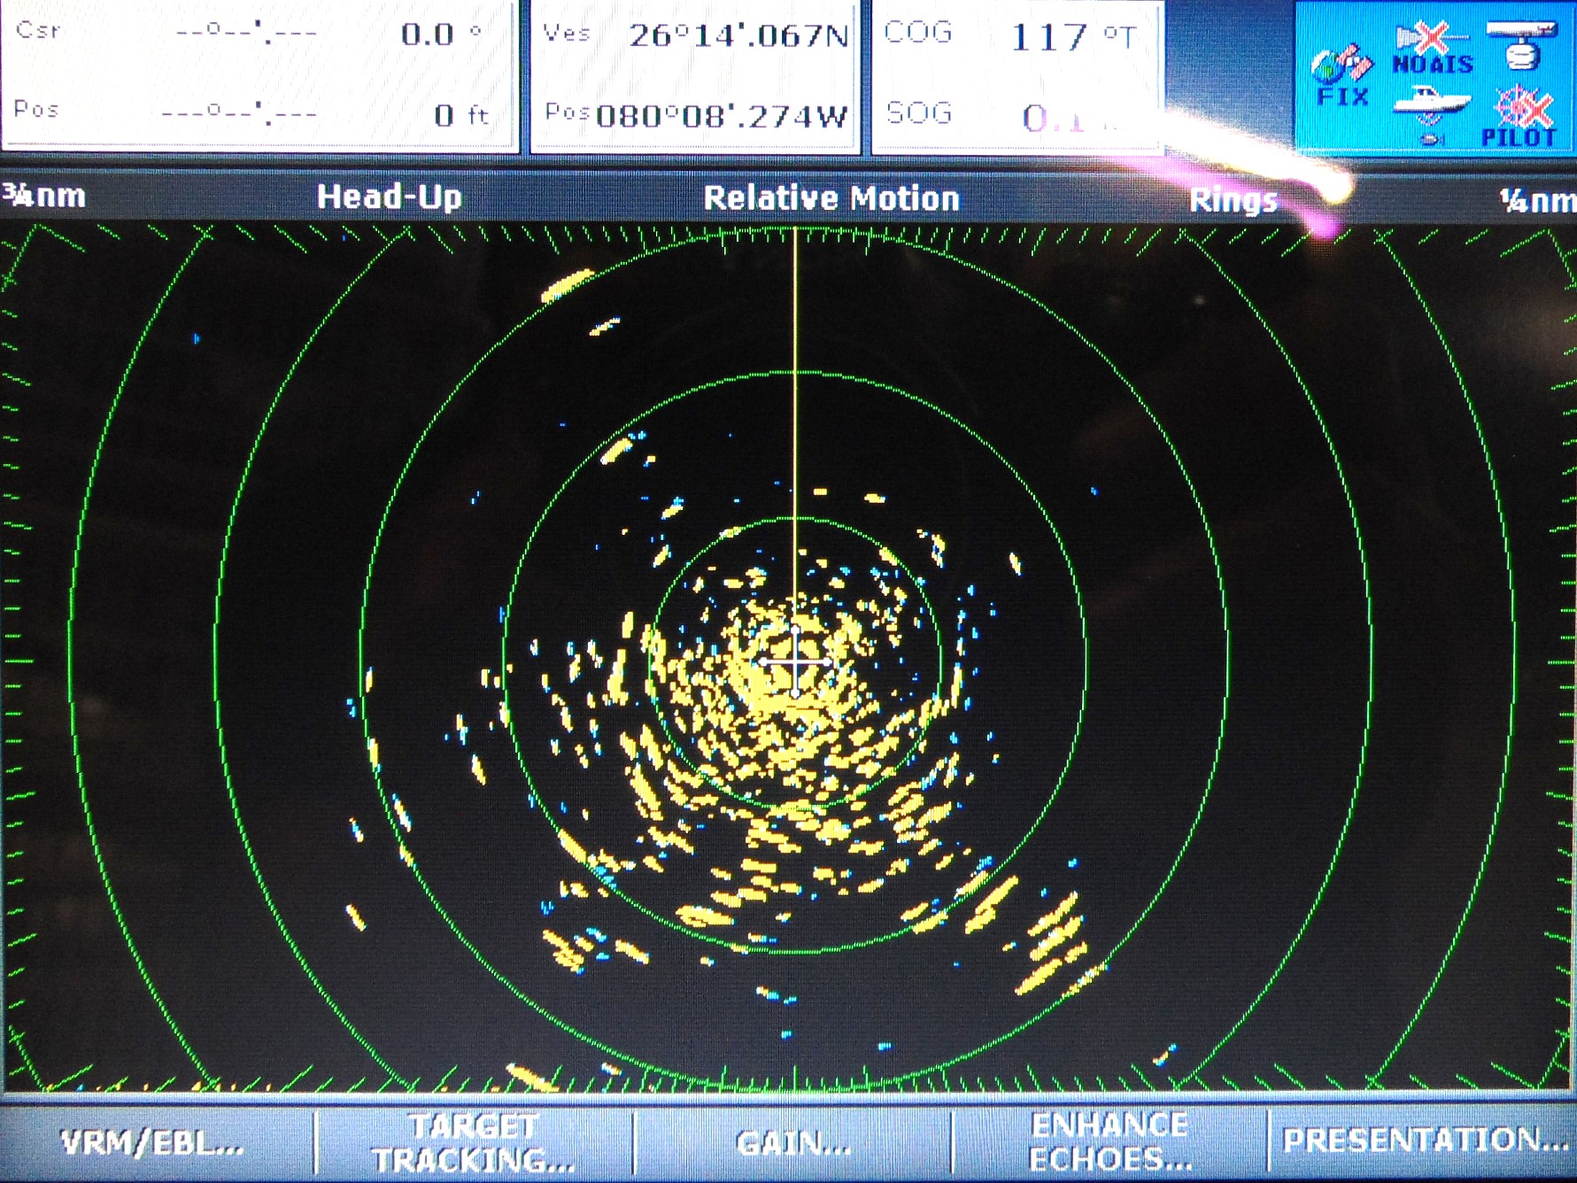The image size is (1577, 1183).
Task: Tap the Head-Up orientation mode label
Action: pos(390,197)
